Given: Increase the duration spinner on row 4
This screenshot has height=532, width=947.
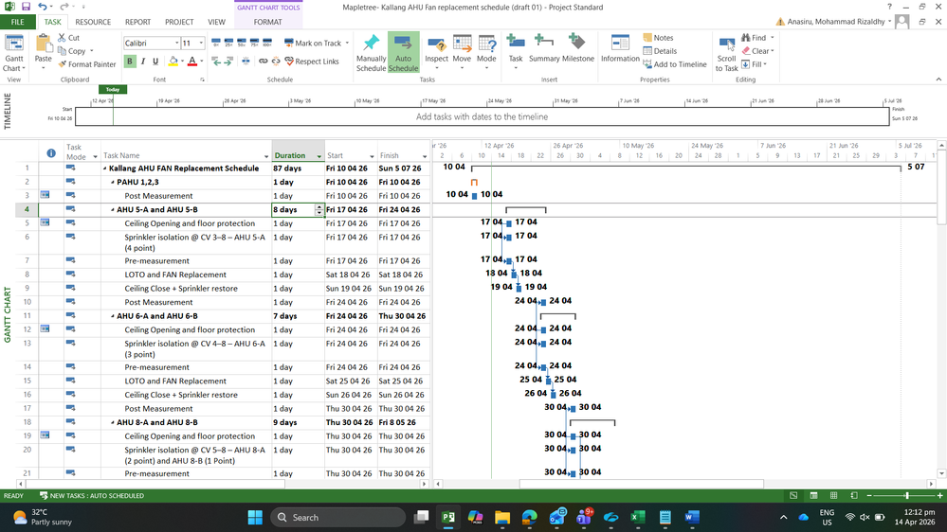Looking at the screenshot, I should pyautogui.click(x=319, y=207).
